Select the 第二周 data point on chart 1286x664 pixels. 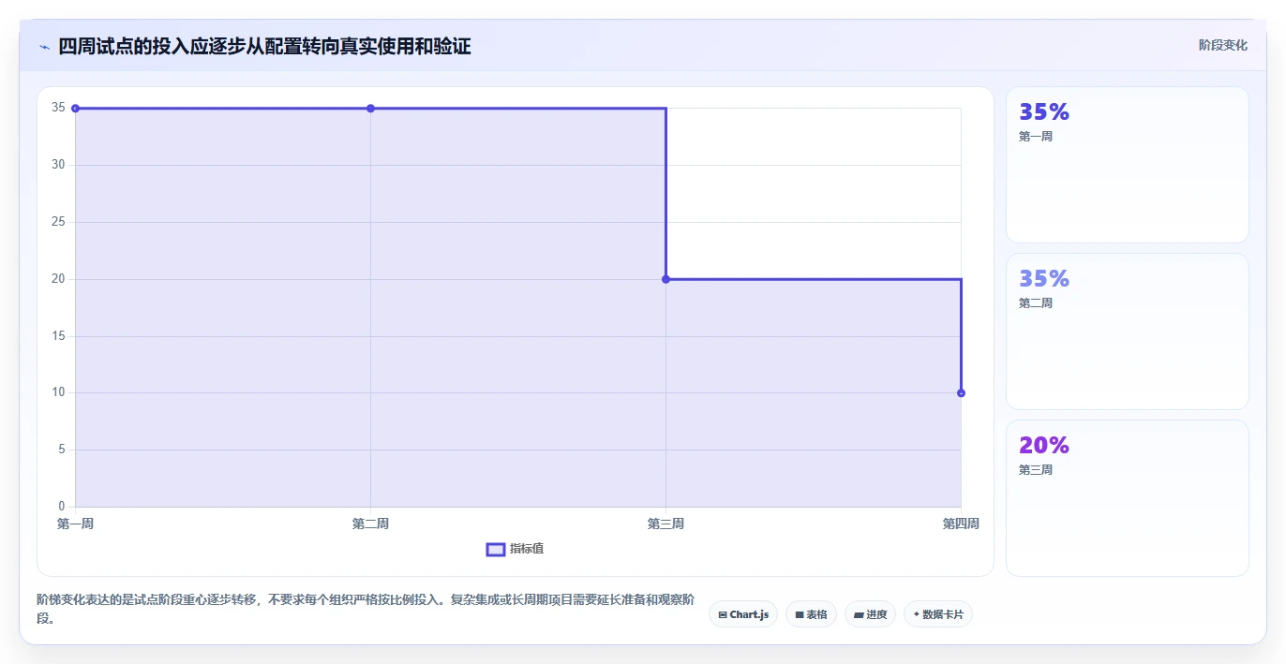pyautogui.click(x=370, y=109)
